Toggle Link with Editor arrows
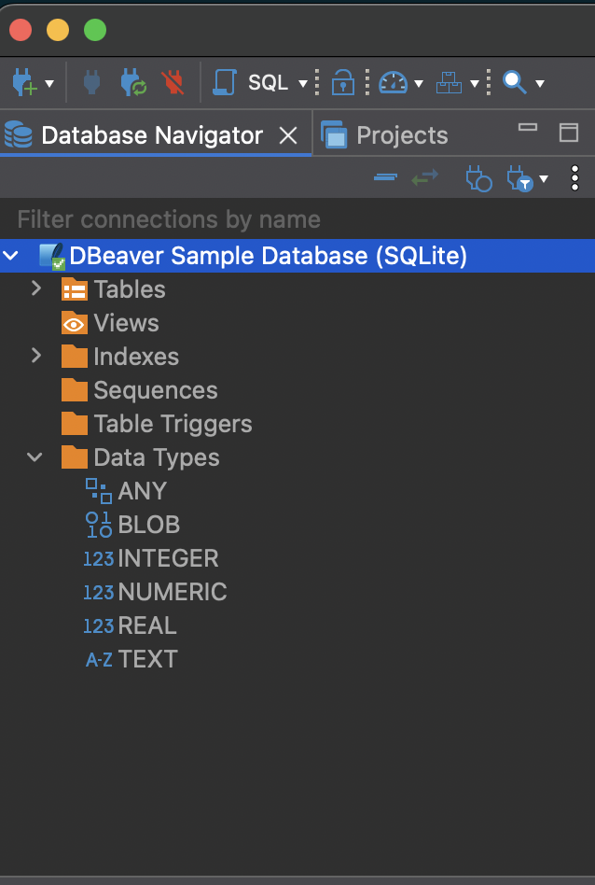This screenshot has width=595, height=885. [425, 177]
